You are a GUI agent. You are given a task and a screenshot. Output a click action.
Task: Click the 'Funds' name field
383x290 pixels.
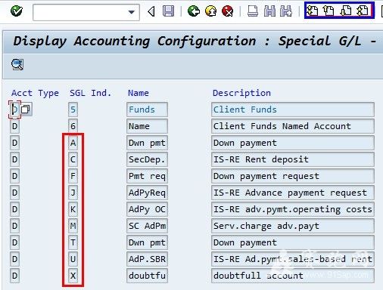[x=147, y=110]
